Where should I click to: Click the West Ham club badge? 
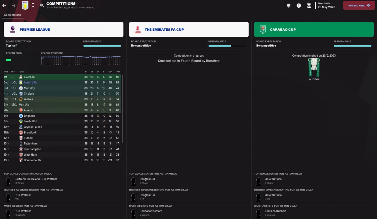[21, 155]
